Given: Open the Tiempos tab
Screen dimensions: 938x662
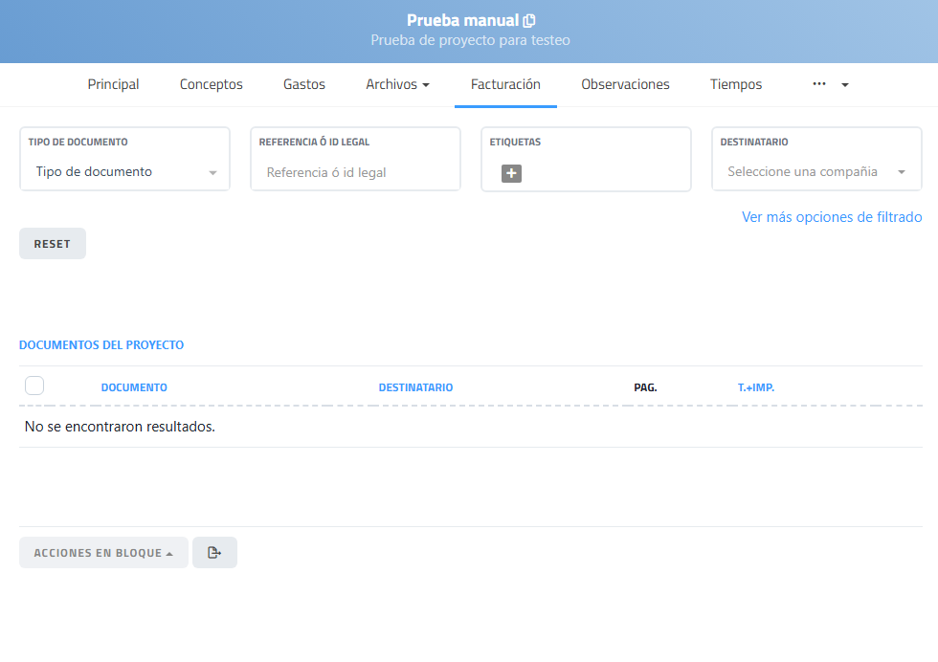Looking at the screenshot, I should (x=736, y=84).
